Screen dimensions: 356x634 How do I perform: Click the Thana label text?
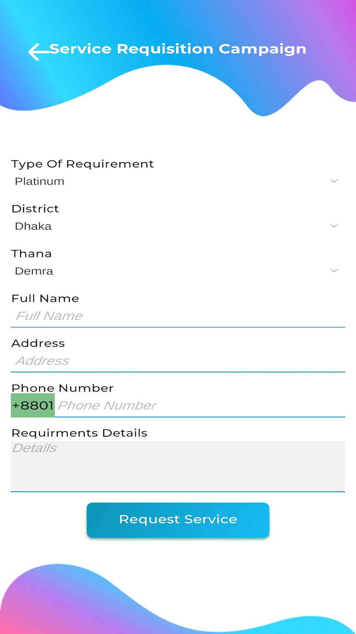coord(32,254)
